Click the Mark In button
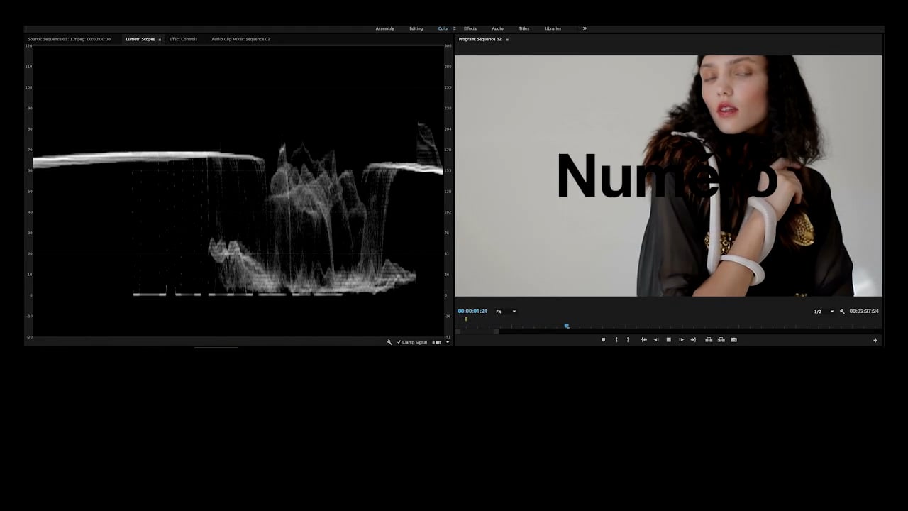Image resolution: width=908 pixels, height=511 pixels. [616, 339]
